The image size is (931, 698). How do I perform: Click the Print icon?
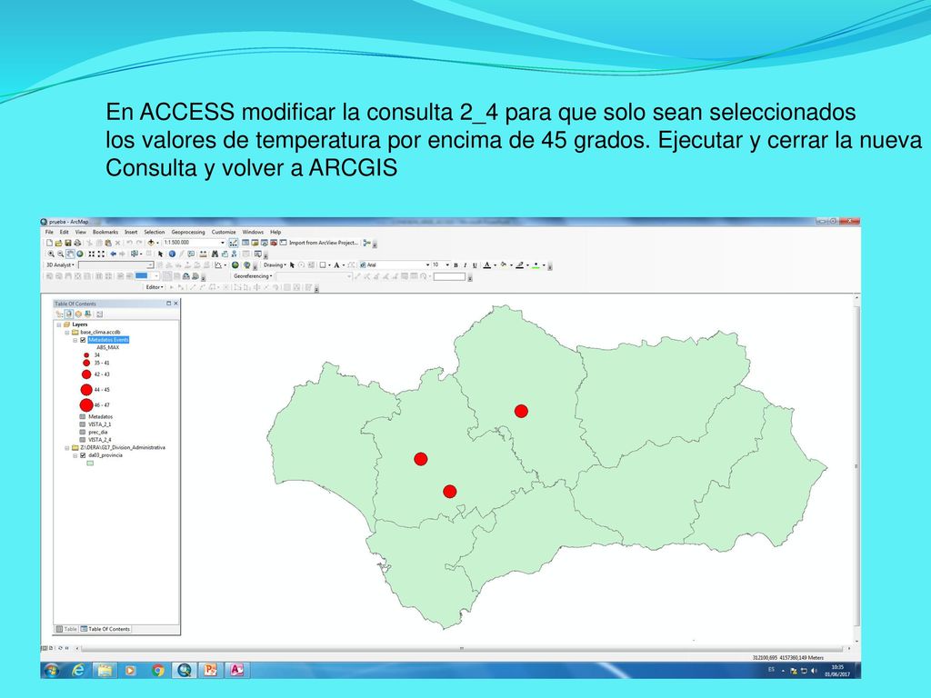pos(77,243)
